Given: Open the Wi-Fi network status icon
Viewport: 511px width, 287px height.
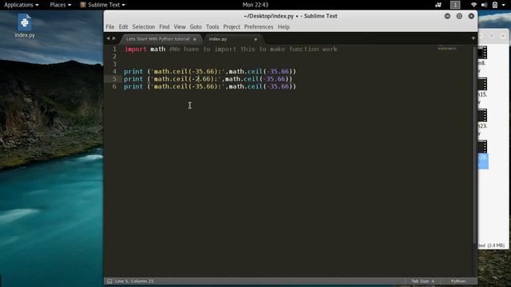Looking at the screenshot, I should coord(473,5).
